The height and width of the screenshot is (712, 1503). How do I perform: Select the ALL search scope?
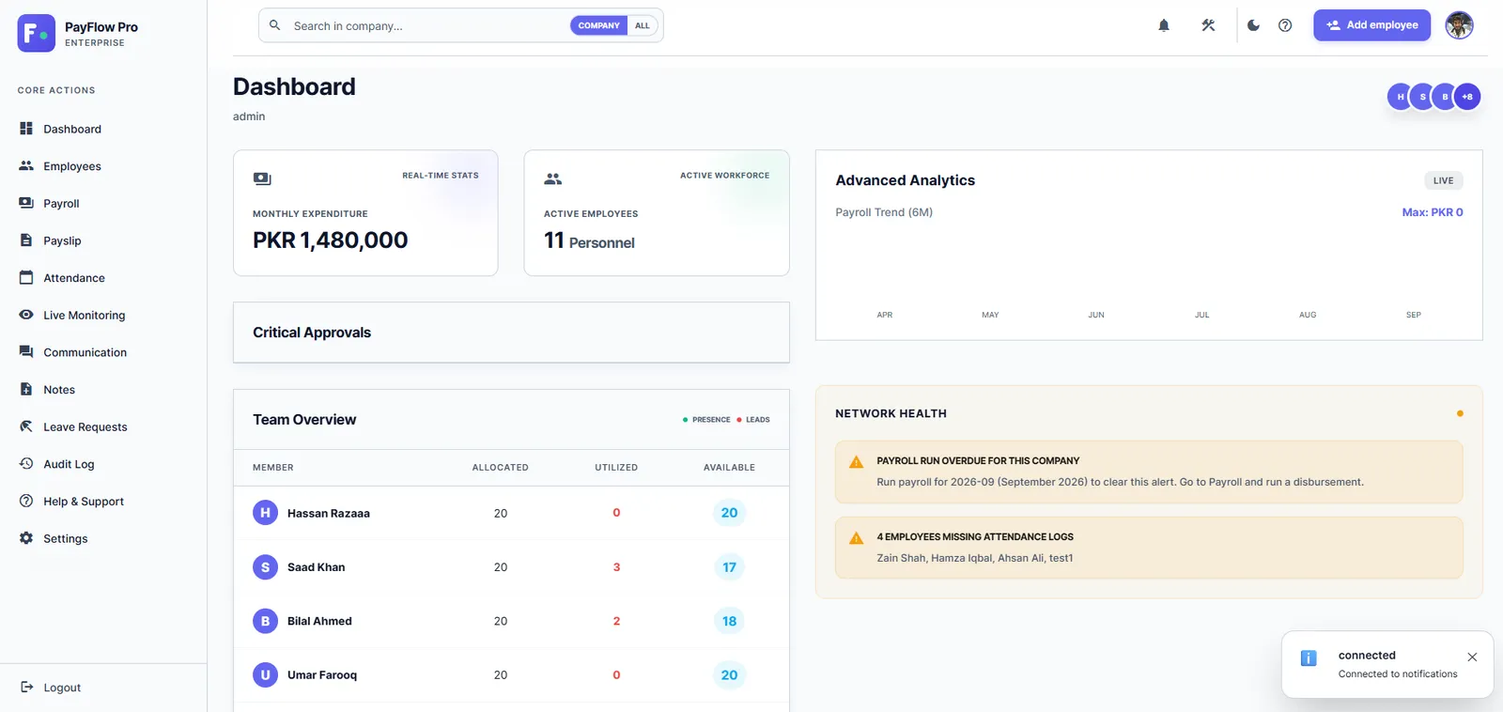coord(643,25)
